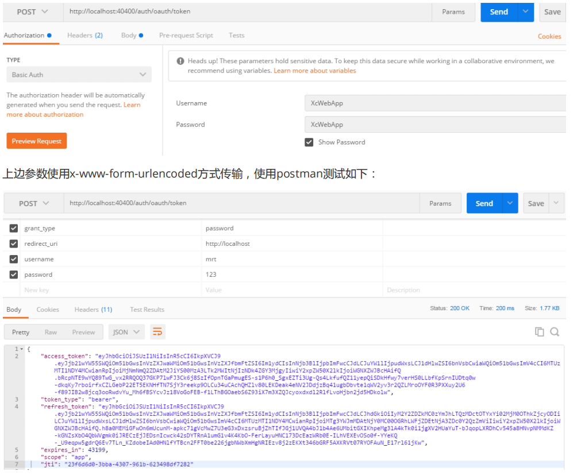Open the response search magnifier
This screenshot has width=577, height=475.
[553, 331]
